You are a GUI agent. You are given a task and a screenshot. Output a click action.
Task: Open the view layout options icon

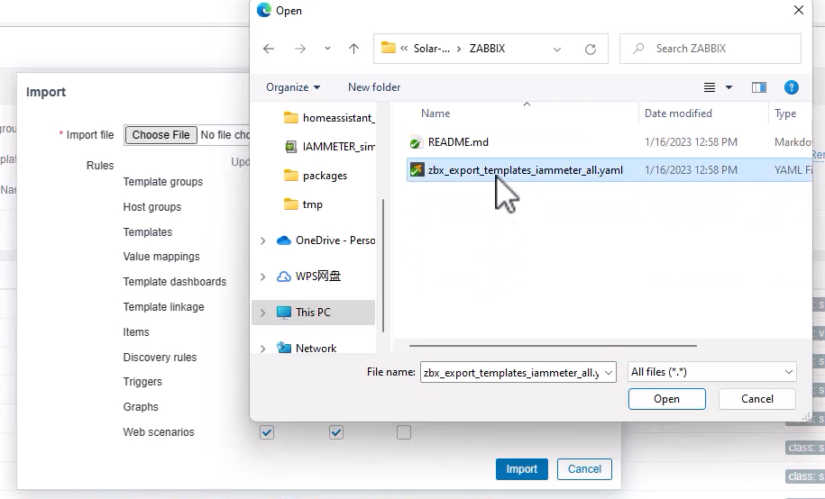pos(710,87)
